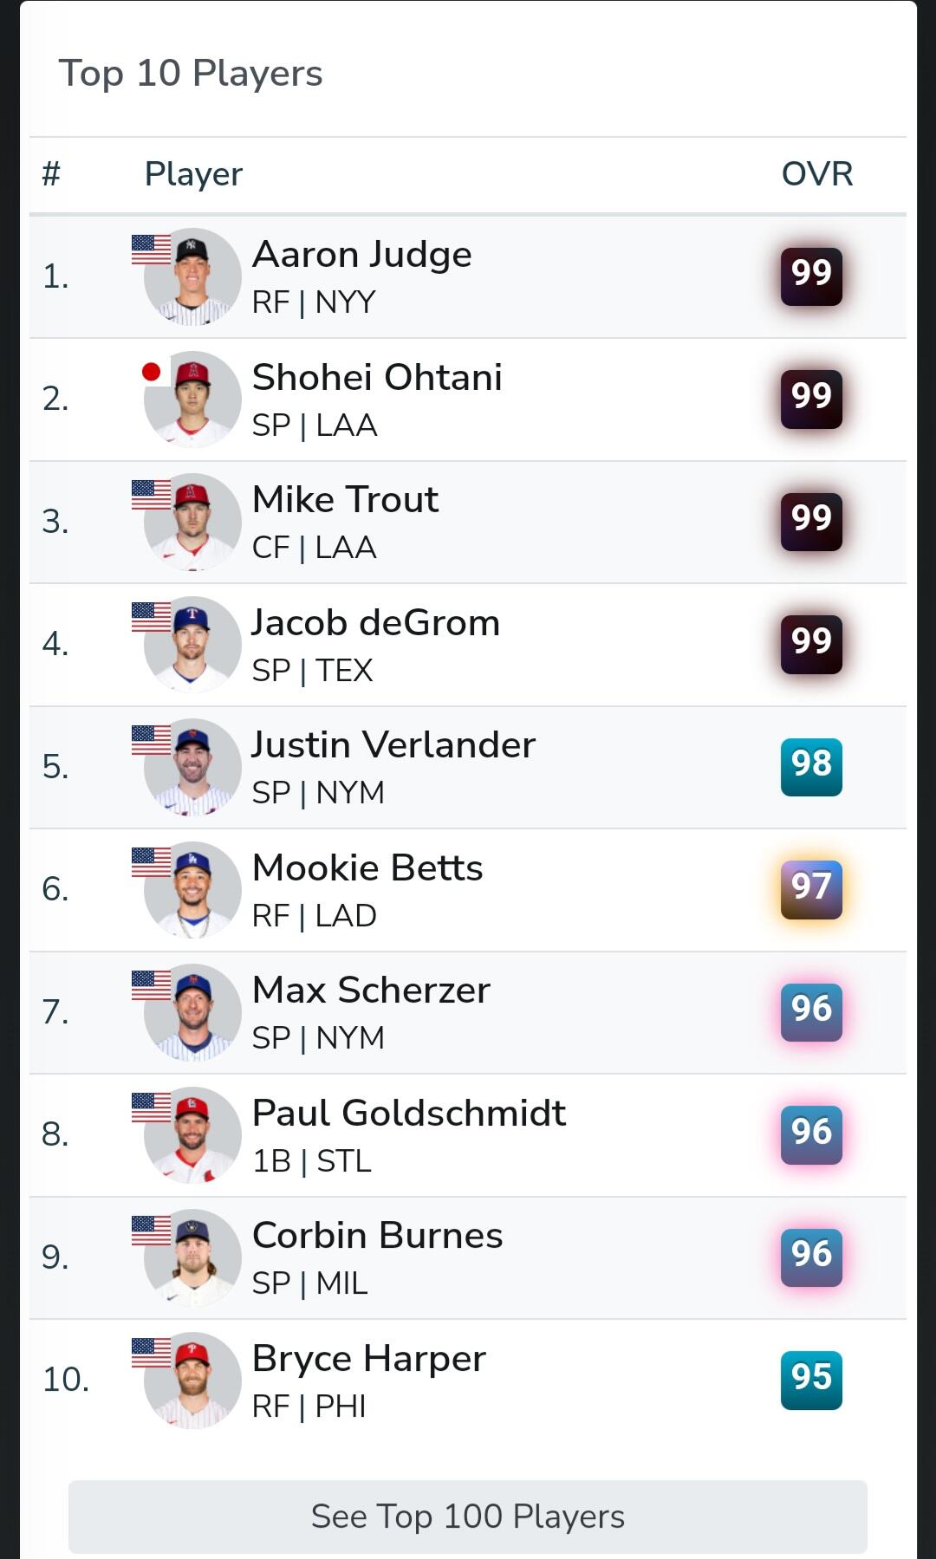
Task: Click the See Top 100 Players button
Action: 468,1517
